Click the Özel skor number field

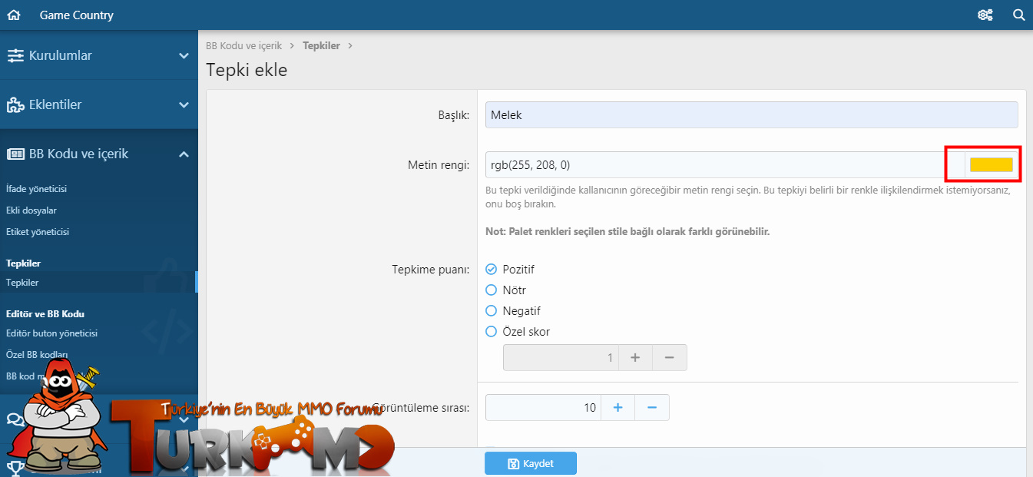[x=561, y=357]
